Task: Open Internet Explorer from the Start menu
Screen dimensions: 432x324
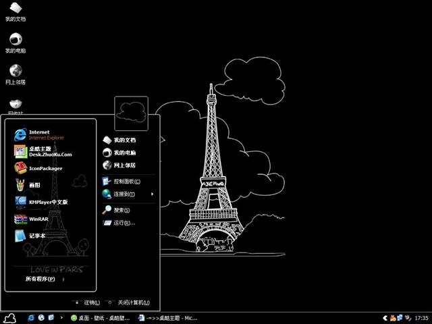Action: pos(39,135)
